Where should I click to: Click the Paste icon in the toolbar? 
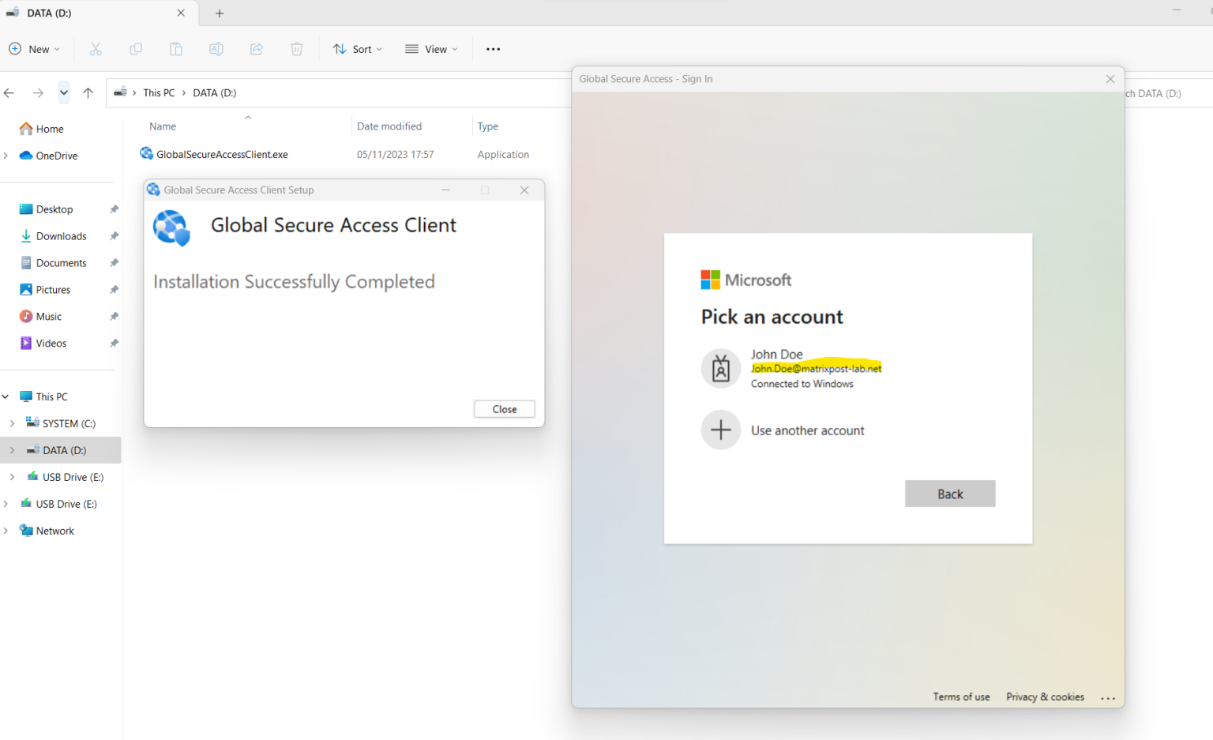pyautogui.click(x=175, y=49)
